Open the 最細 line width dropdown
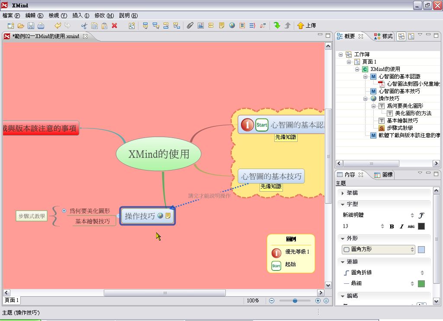Viewport: 443px width, 321px height. (x=378, y=283)
